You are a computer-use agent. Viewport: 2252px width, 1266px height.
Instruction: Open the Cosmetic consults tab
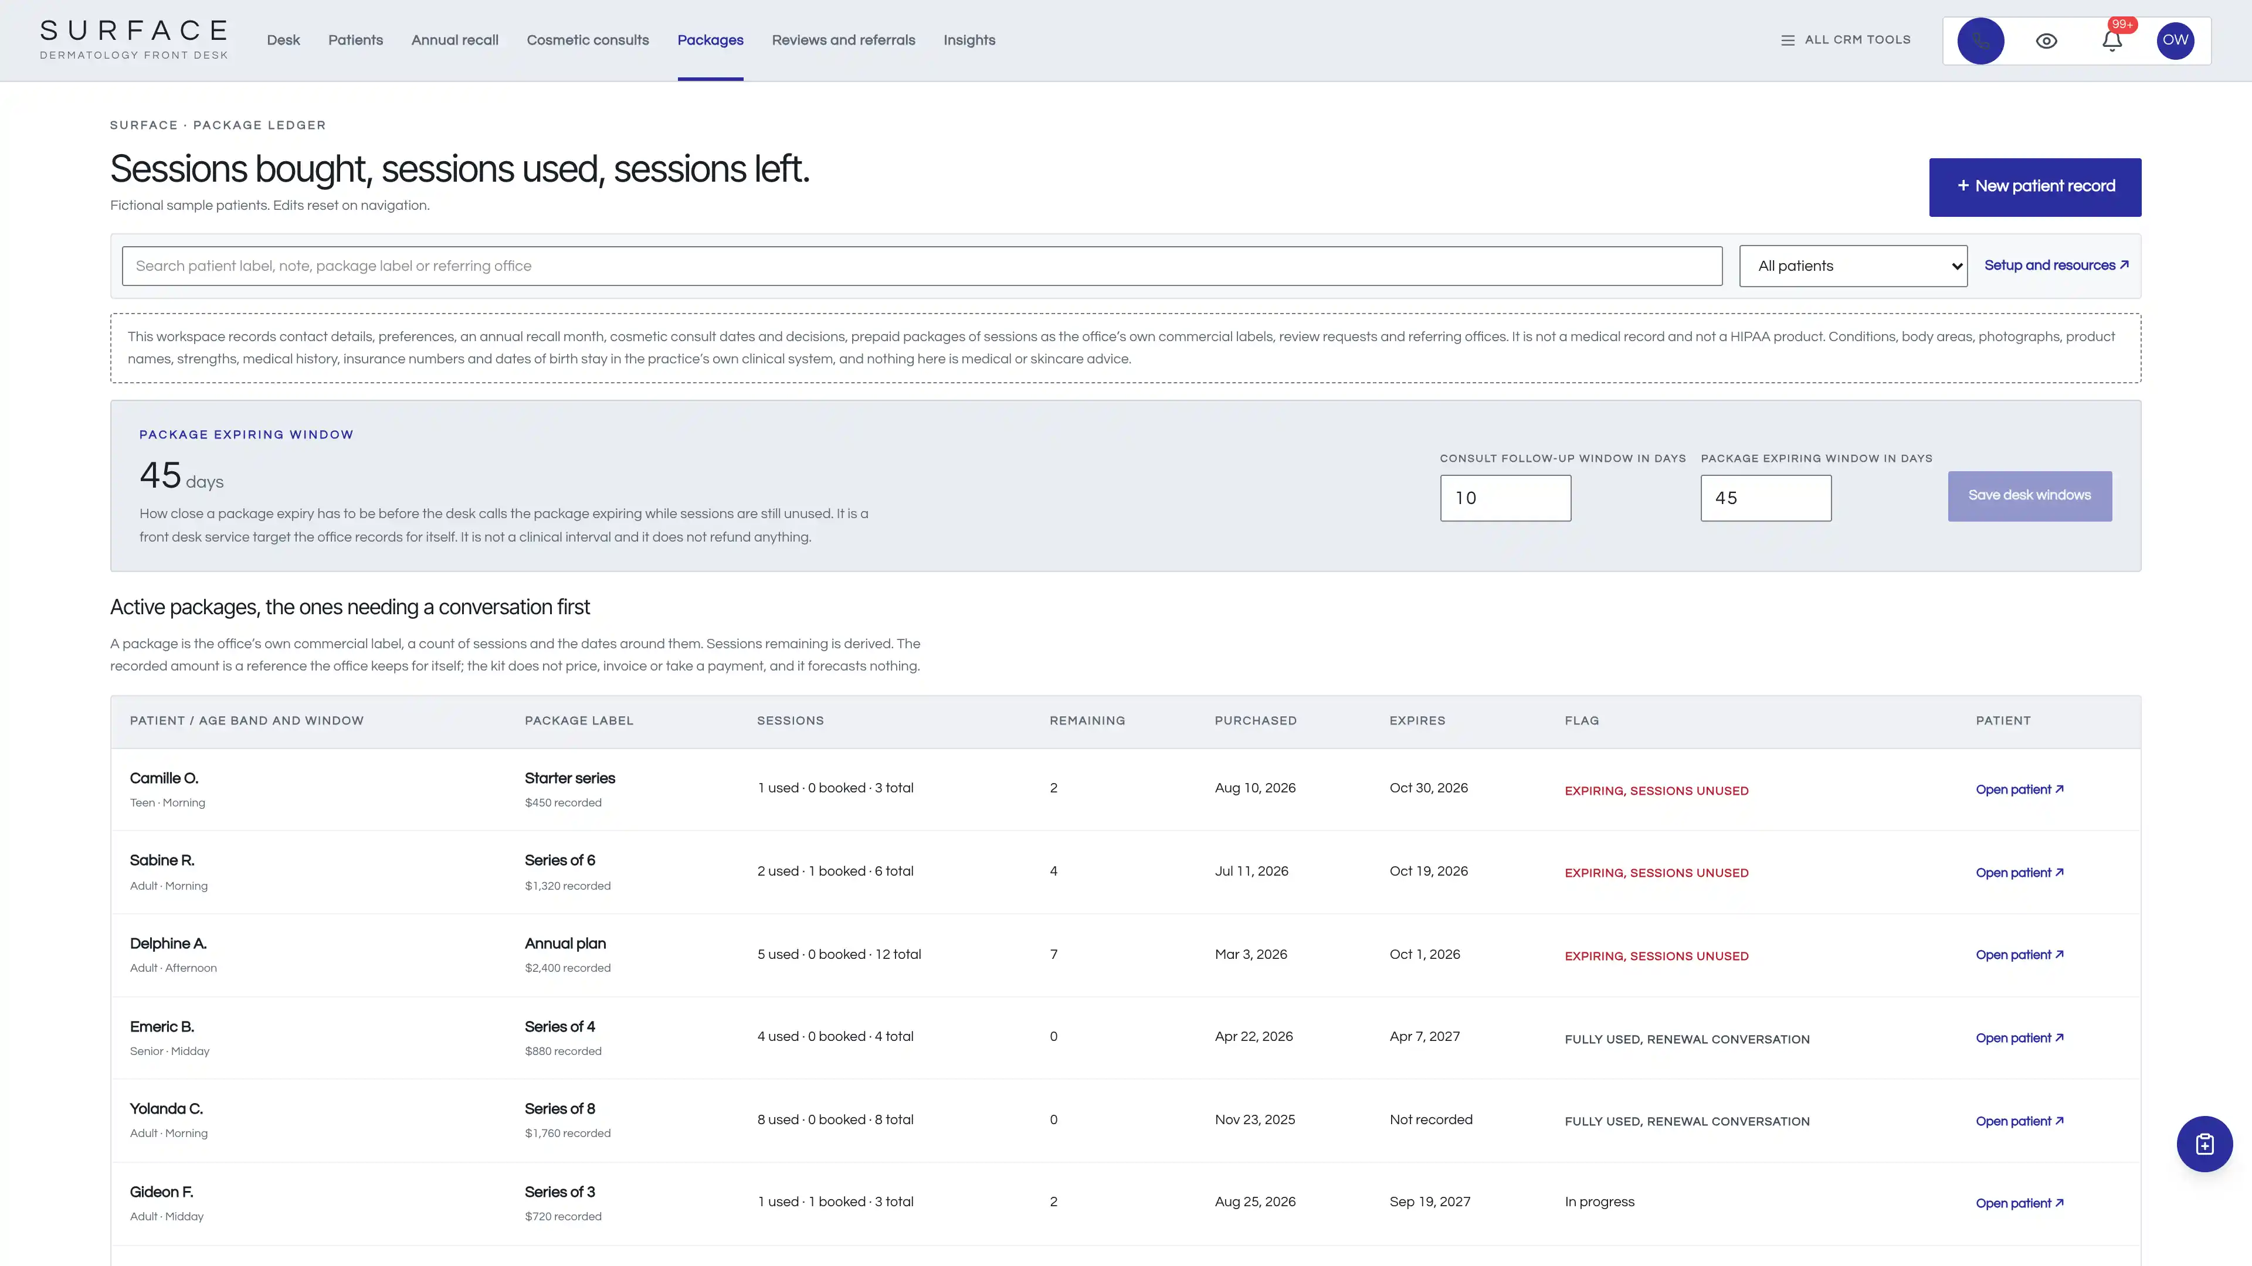tap(588, 40)
